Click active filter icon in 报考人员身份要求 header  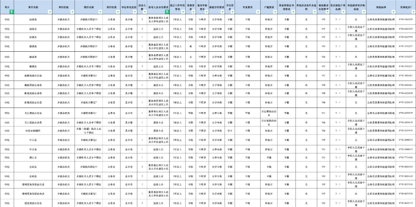pyautogui.click(x=167, y=12)
